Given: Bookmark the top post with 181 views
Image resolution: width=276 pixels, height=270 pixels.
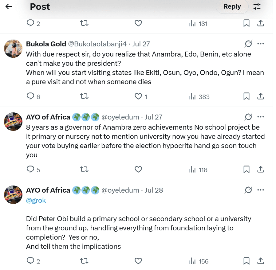Looking at the screenshot, I should point(246,23).
